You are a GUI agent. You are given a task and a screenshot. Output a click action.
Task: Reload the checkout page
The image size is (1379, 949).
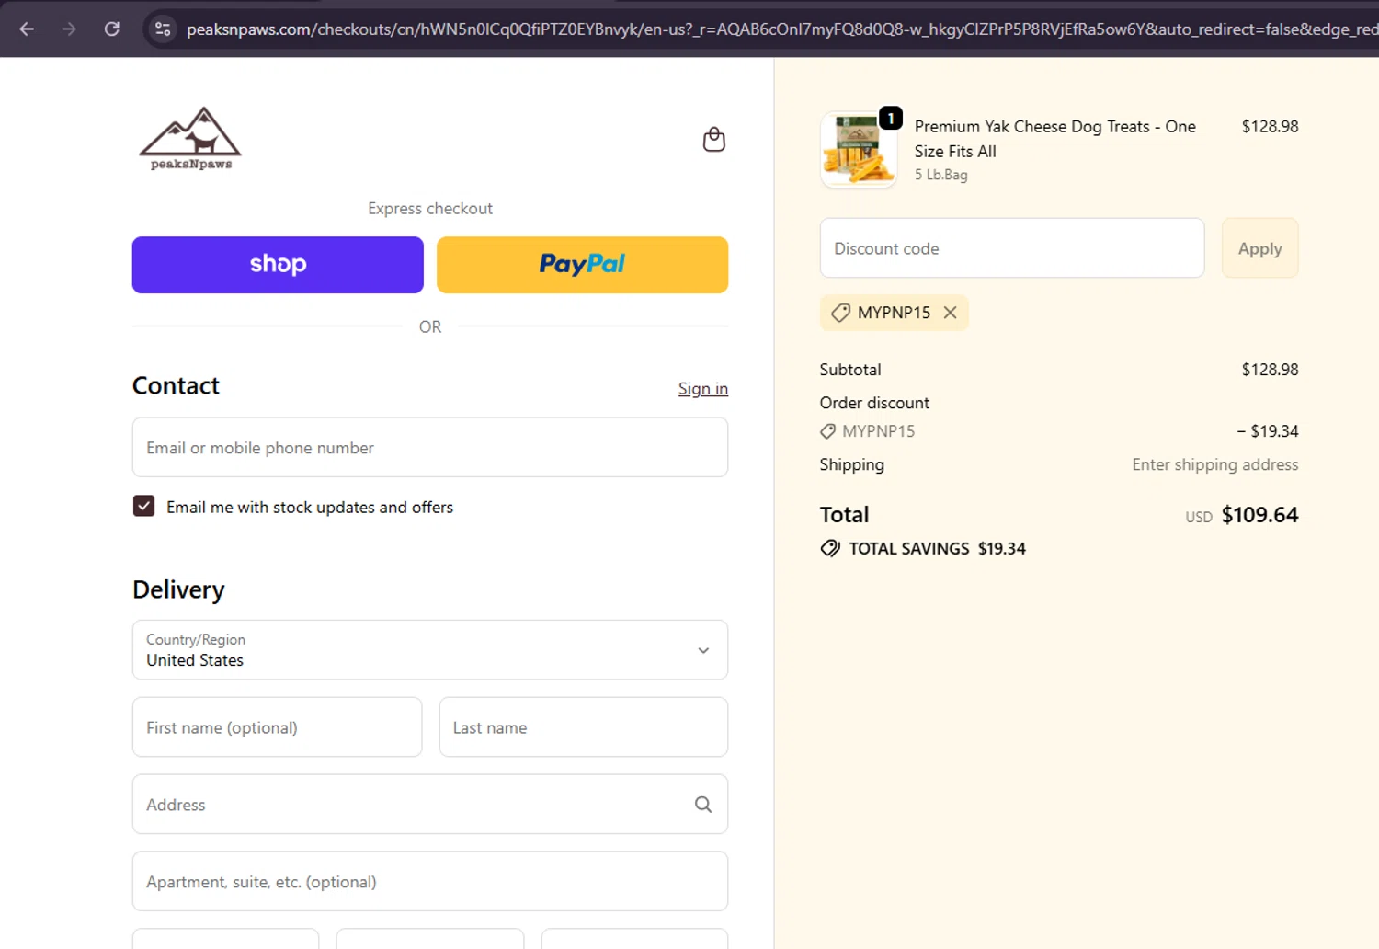click(112, 29)
